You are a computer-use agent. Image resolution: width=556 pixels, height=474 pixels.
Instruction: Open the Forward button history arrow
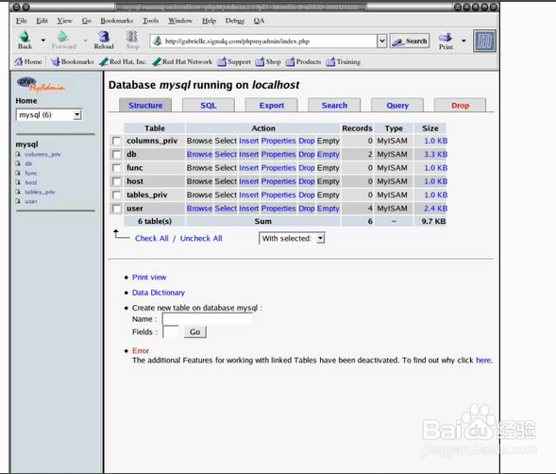[x=85, y=40]
